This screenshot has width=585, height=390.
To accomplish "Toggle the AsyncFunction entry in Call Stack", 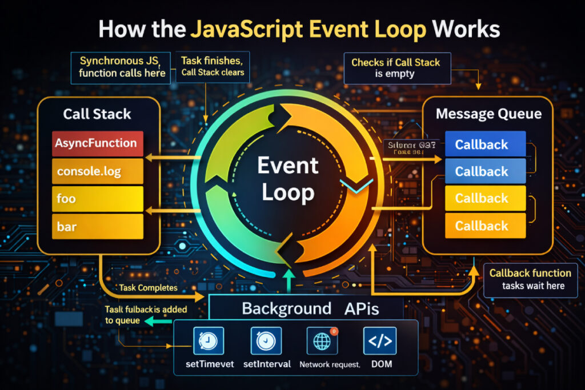I will coord(97,143).
